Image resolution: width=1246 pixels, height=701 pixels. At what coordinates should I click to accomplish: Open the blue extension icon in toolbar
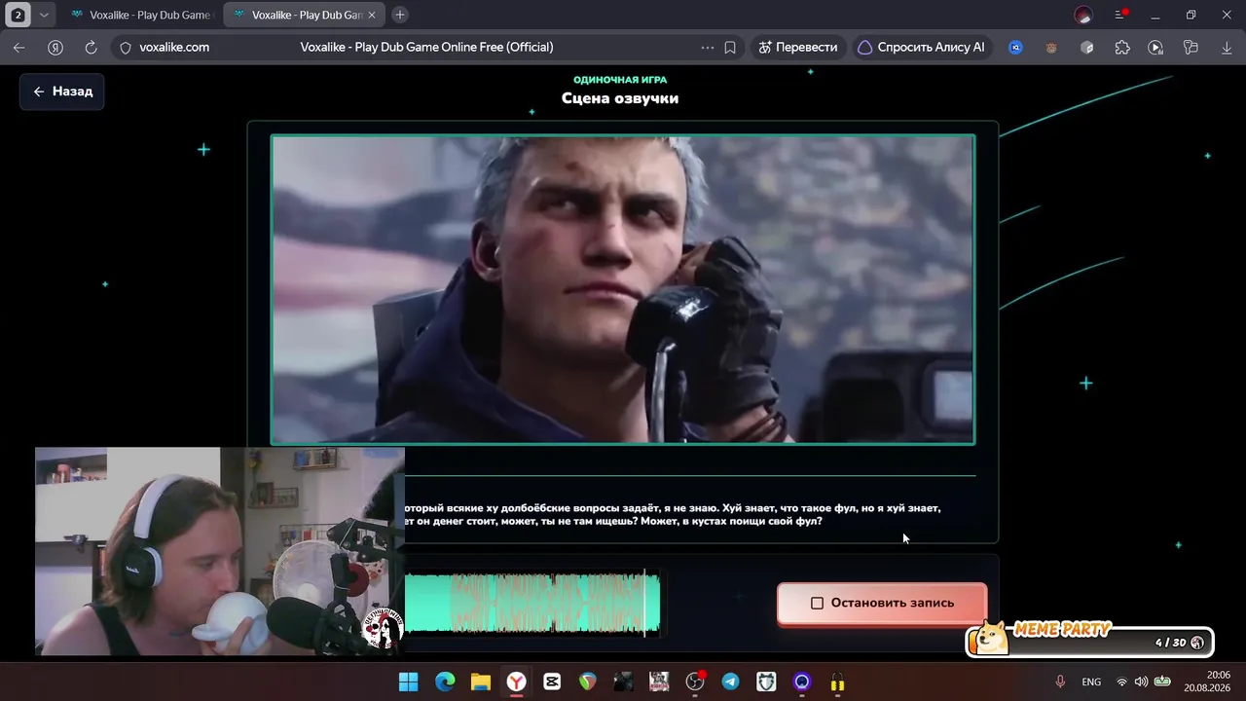pos(1015,47)
